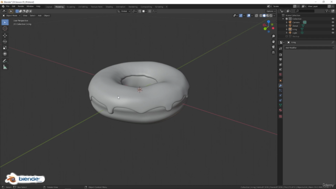Hide the Light via its eye icon
Screen dimensions: 336x189
333,33
